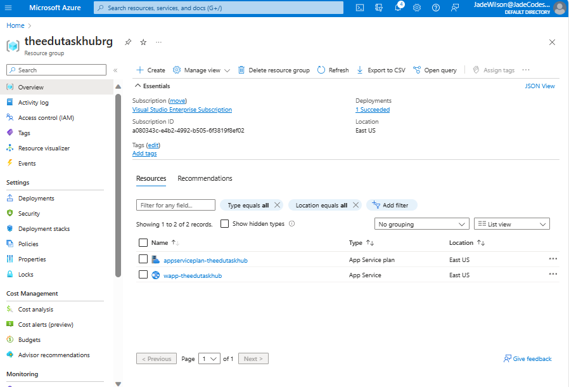
Task: Click the 1 Succeeded deployments link
Action: 373,109
